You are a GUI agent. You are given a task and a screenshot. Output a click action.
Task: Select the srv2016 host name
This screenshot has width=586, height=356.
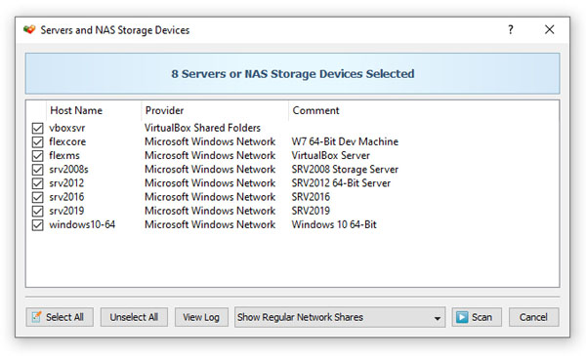click(66, 197)
